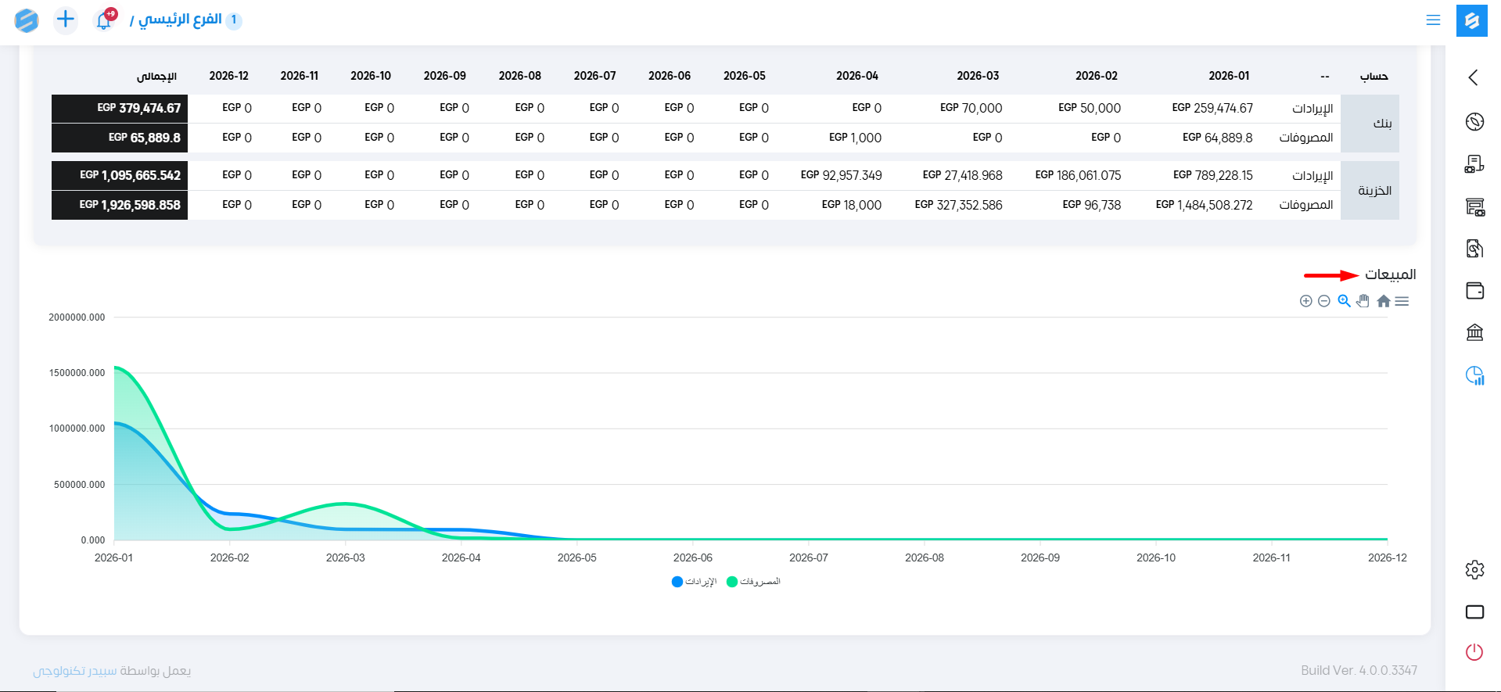Enable the chart selection zoom tool
1501x692 pixels.
(x=1344, y=301)
